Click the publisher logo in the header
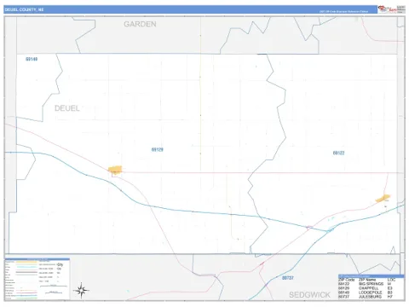The image size is (409, 307). 388,9
